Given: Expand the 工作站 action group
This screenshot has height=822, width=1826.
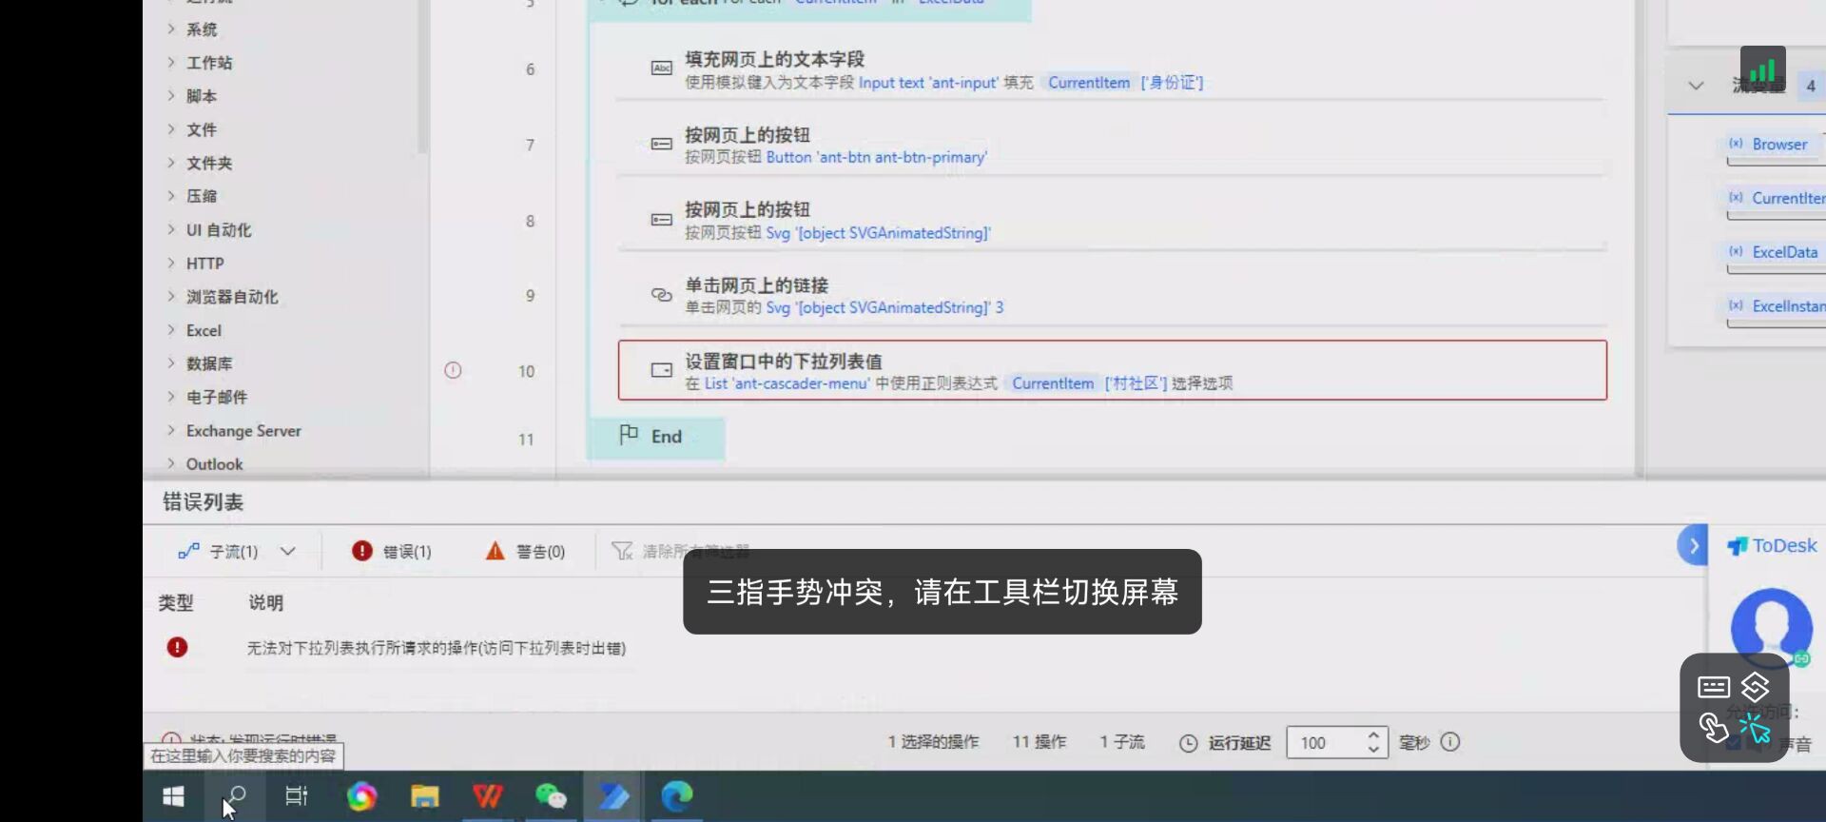Looking at the screenshot, I should [x=171, y=62].
